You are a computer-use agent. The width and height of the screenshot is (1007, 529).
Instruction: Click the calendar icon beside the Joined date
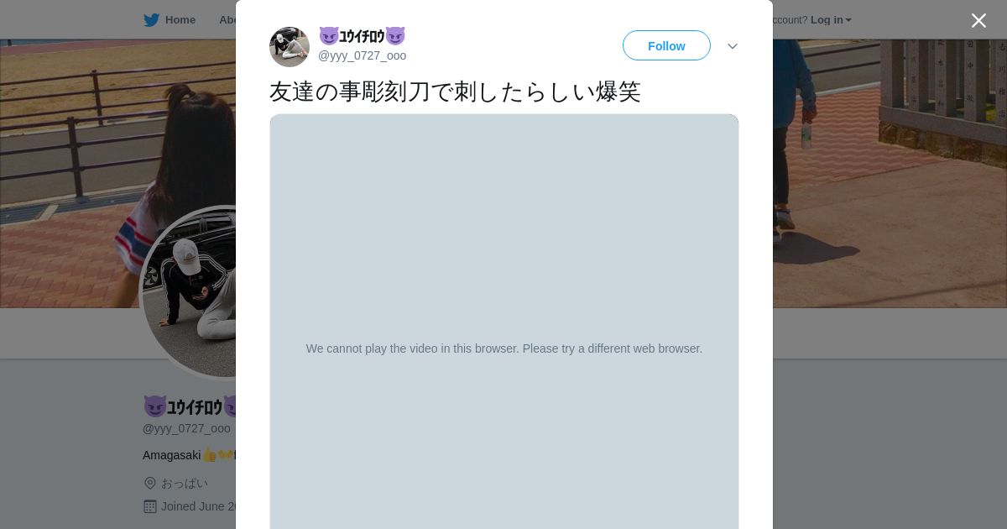150,506
